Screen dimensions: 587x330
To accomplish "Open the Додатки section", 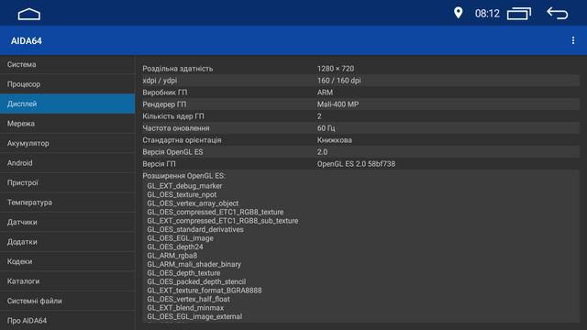I will (67, 242).
